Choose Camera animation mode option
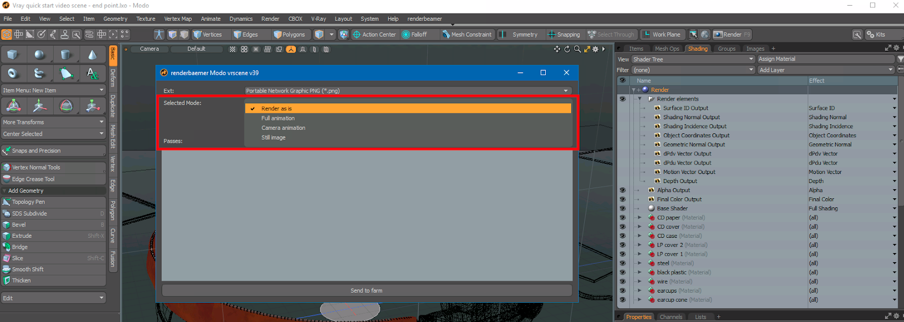Viewport: 904px width, 322px height. [408, 128]
